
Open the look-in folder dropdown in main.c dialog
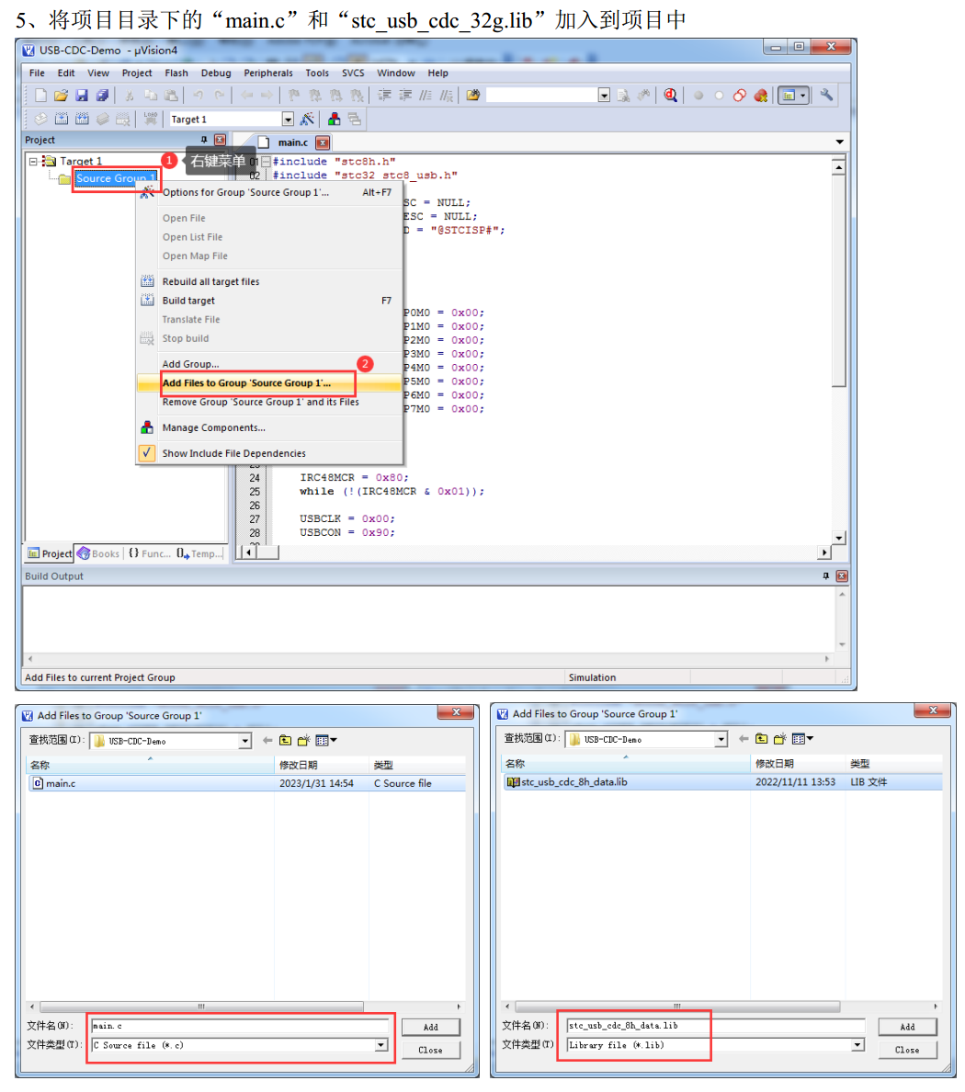click(x=245, y=741)
